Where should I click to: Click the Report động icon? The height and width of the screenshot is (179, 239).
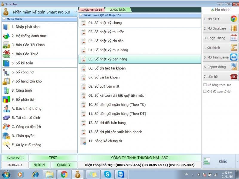click(234, 67)
